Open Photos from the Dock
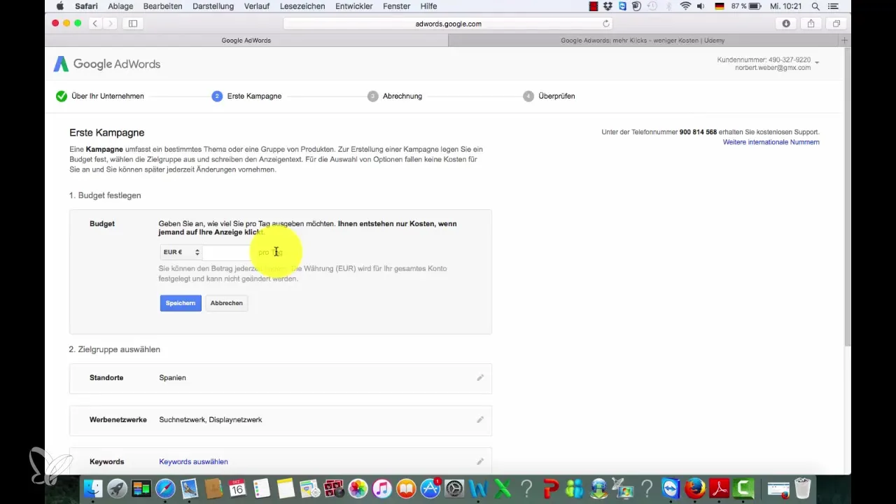 coord(358,489)
